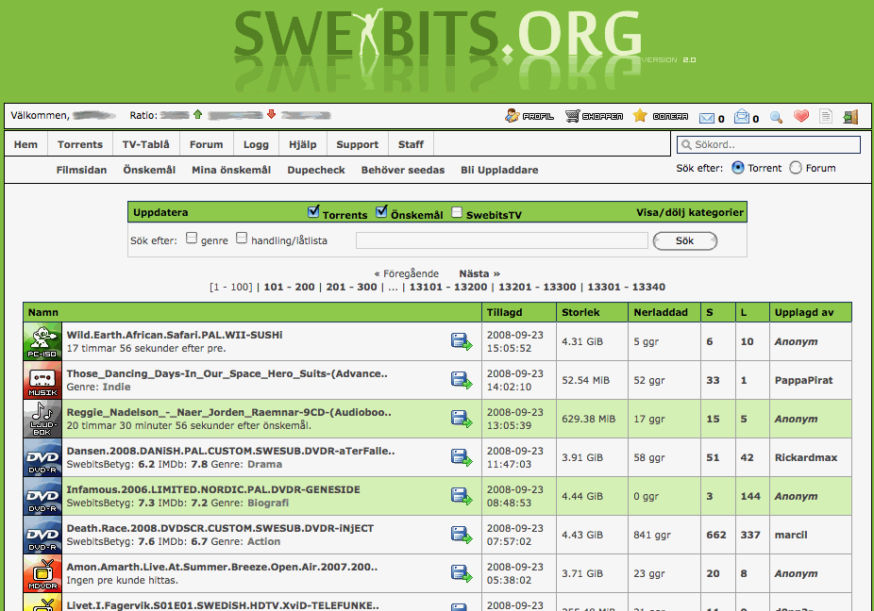The height and width of the screenshot is (611, 874).
Task: Jump to page 13301 - 13340
Action: pos(626,287)
